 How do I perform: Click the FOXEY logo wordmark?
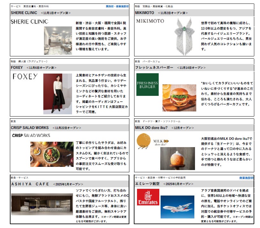25,76
